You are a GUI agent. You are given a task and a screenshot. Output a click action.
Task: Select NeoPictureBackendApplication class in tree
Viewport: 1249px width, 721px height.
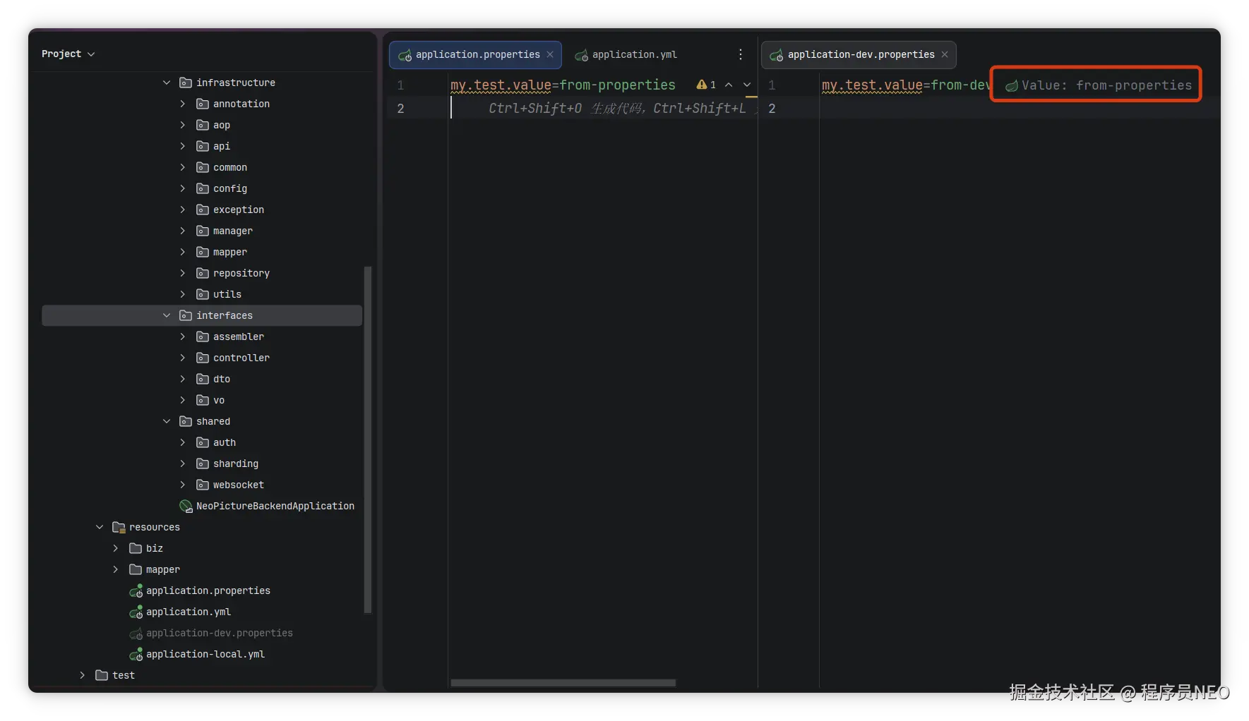coord(202,506)
